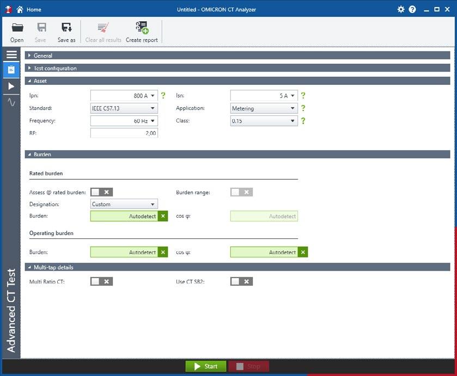Click the Stop button
Image resolution: width=457 pixels, height=376 pixels.
[x=248, y=366]
